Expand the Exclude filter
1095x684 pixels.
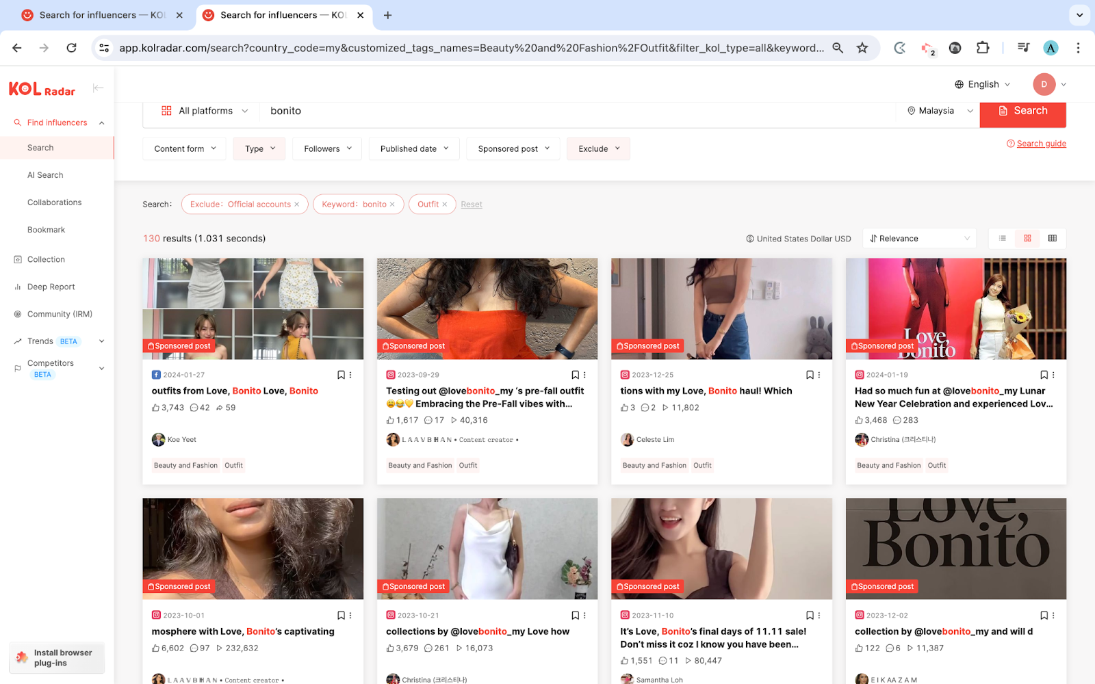(x=598, y=148)
